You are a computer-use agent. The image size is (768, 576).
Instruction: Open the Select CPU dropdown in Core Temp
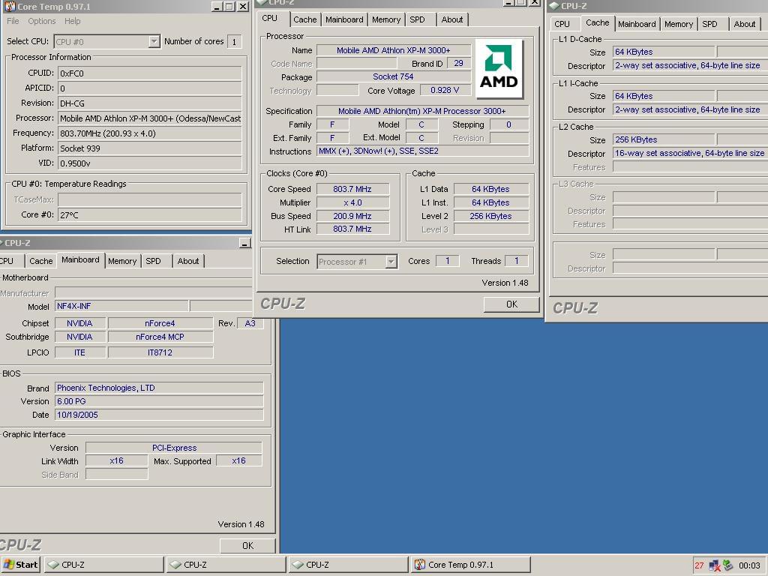[x=154, y=42]
